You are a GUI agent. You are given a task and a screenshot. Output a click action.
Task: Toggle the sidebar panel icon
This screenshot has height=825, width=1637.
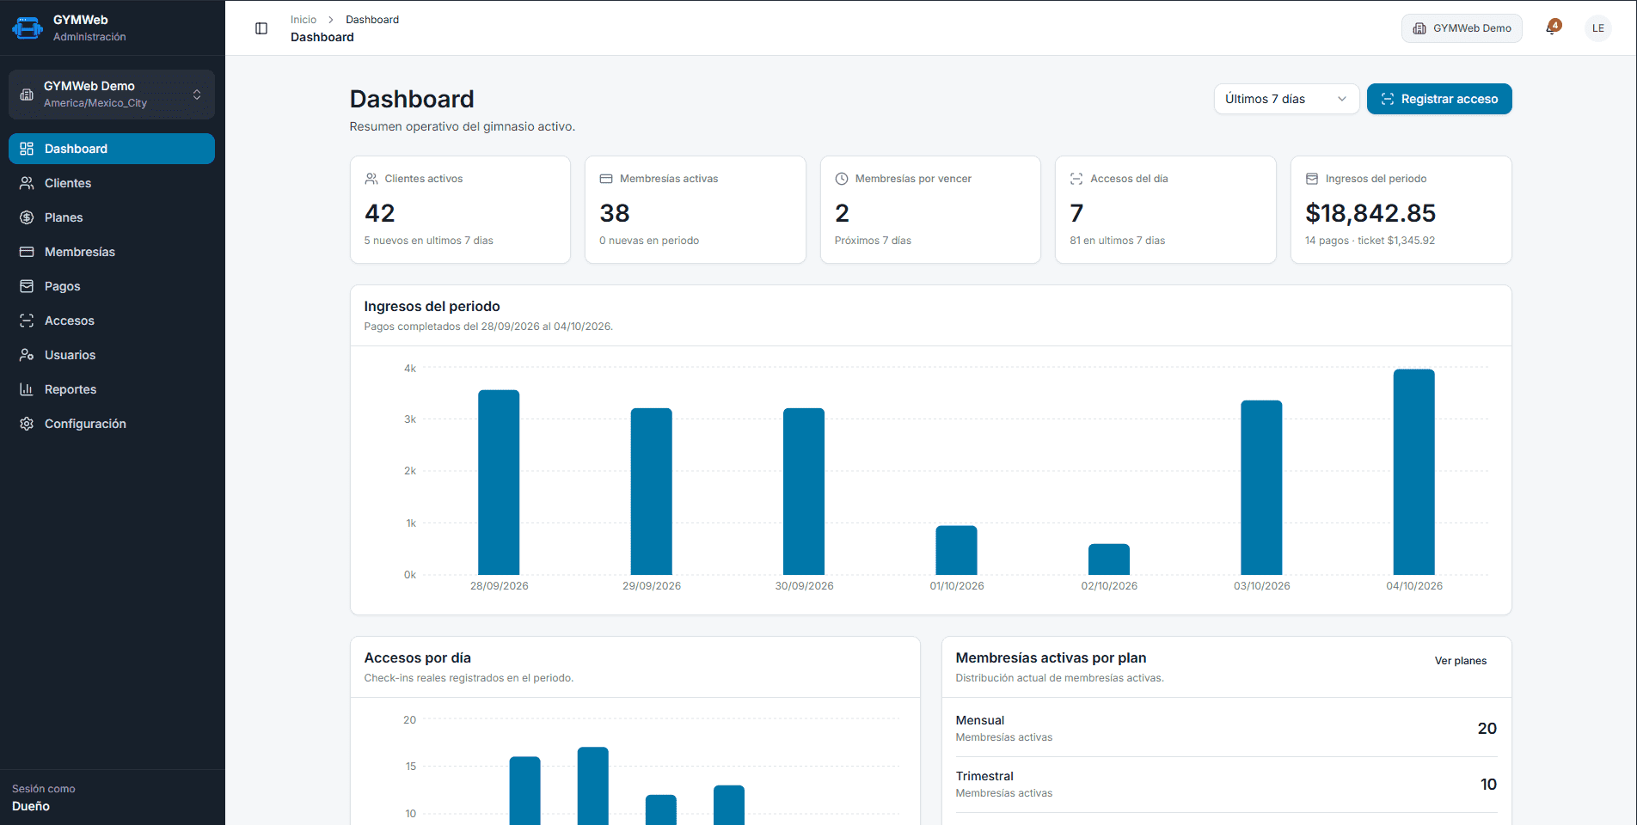coord(261,28)
